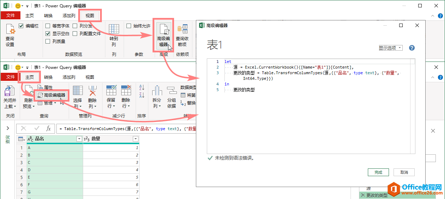Select the 更改的类型 applied step
The width and height of the screenshot is (445, 199).
click(x=397, y=195)
